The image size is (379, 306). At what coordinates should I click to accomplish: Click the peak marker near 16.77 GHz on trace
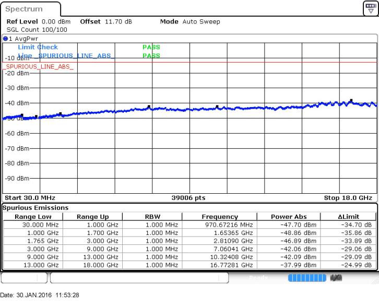351,100
